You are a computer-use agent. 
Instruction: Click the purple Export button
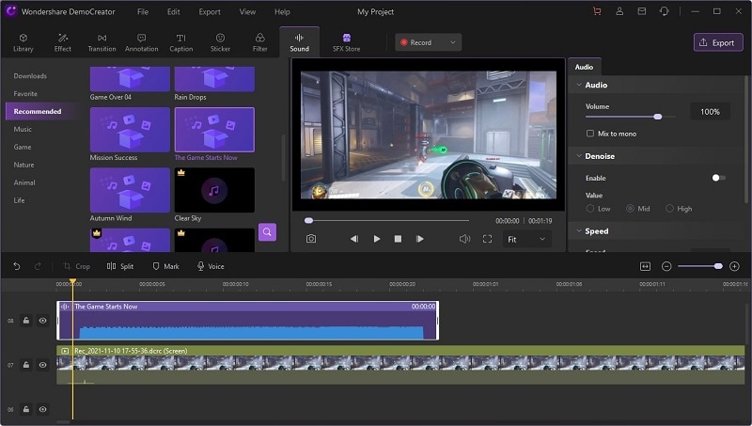(x=718, y=42)
